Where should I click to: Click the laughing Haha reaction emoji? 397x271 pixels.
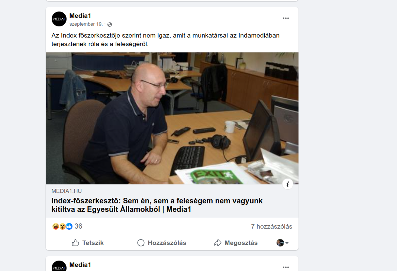tap(56, 226)
